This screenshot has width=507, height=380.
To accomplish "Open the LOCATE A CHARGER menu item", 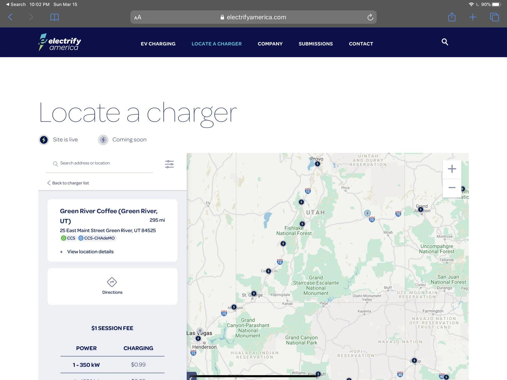I will tap(216, 44).
